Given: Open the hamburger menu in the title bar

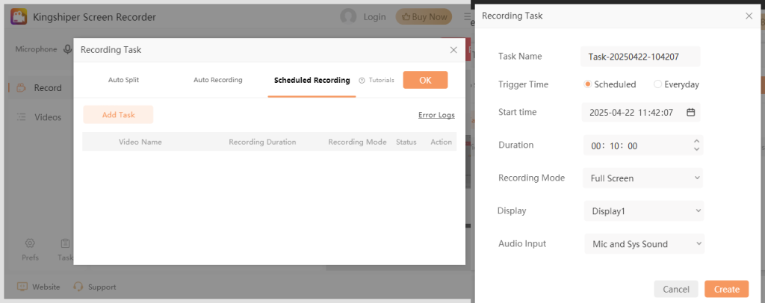Looking at the screenshot, I should (468, 17).
